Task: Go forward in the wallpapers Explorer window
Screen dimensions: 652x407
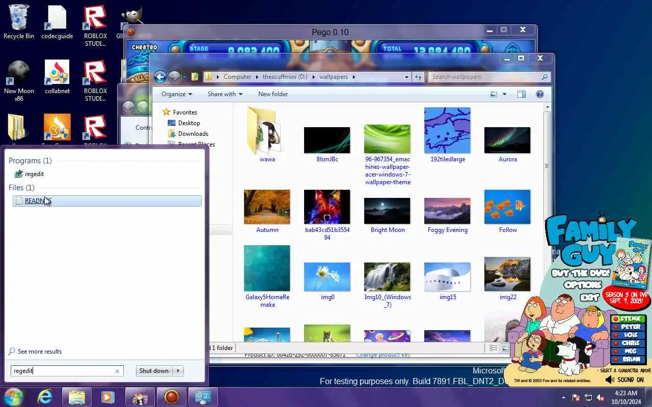Action: point(174,77)
